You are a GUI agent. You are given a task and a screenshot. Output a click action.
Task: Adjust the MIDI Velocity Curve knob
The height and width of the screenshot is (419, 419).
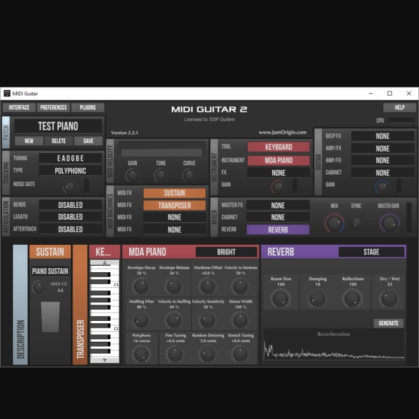189,175
